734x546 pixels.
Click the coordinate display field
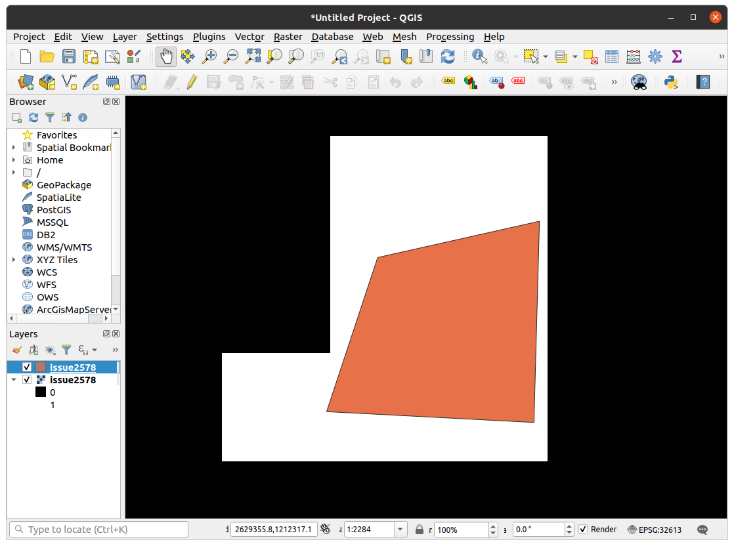click(x=273, y=529)
